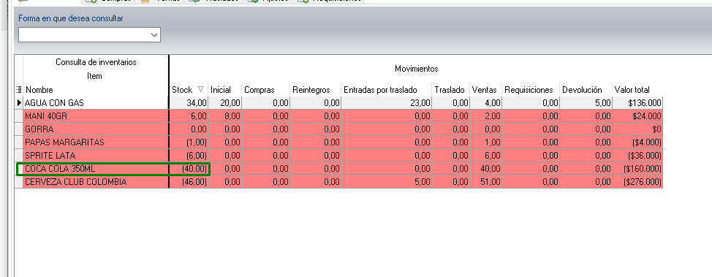This screenshot has width=712, height=277.
Task: Select the current-row arrow indicator for AGUA CON GAS
Action: tap(19, 103)
